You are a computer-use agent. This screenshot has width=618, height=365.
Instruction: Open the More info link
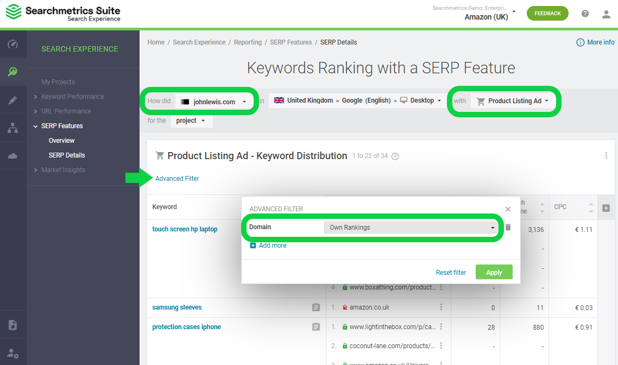(601, 42)
